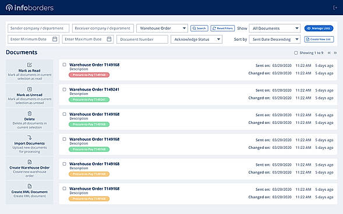Viewport: 343px width, 214px height.
Task: Open the Warehouse Order document type dropdown
Action: click(162, 28)
